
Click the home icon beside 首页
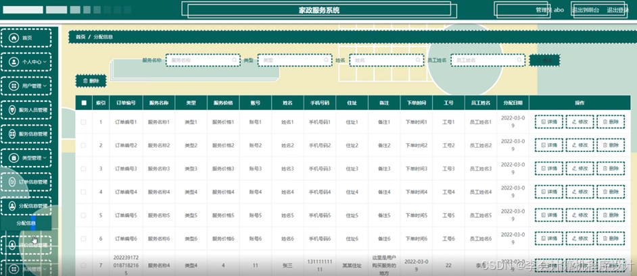tap(14, 38)
